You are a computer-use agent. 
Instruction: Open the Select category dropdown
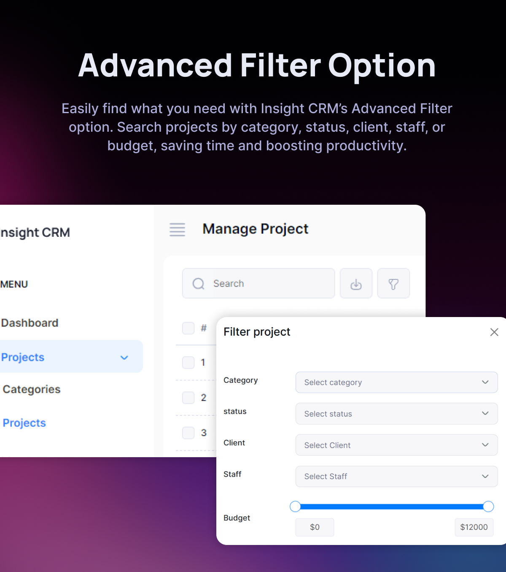[396, 382]
